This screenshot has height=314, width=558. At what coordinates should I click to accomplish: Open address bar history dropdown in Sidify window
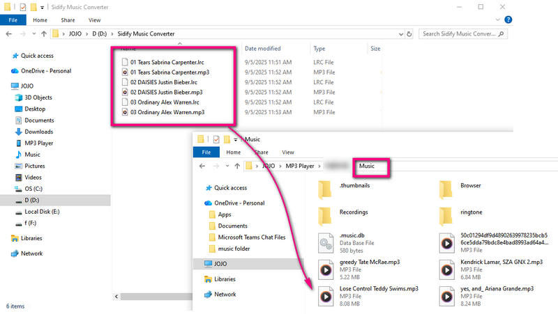tap(401, 34)
